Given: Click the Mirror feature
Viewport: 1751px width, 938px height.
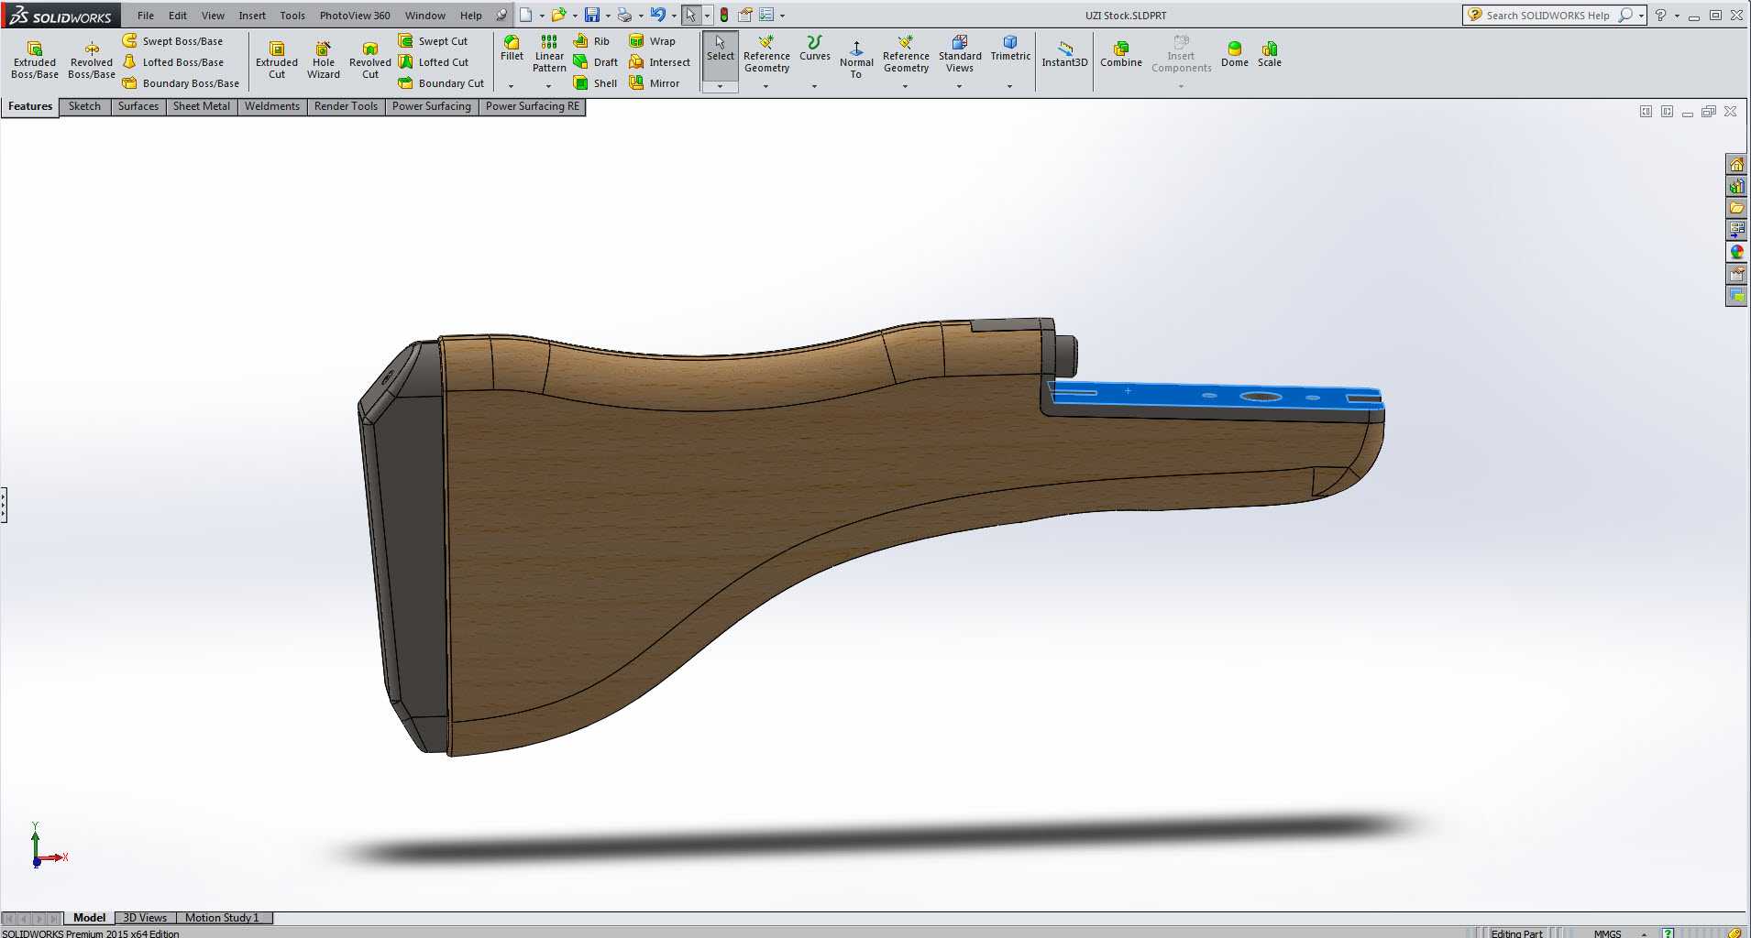Looking at the screenshot, I should [655, 83].
